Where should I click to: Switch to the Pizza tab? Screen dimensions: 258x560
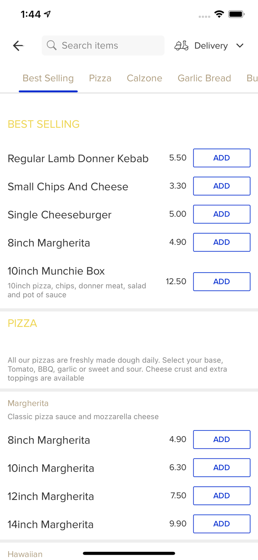(x=100, y=78)
